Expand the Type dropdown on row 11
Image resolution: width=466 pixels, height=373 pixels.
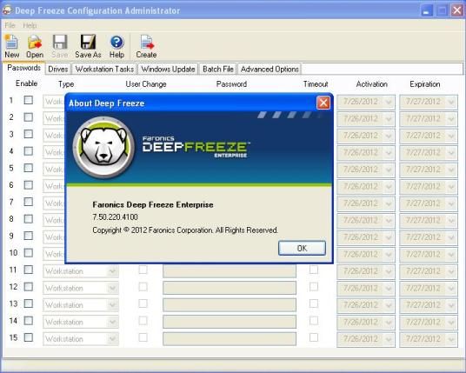112,271
